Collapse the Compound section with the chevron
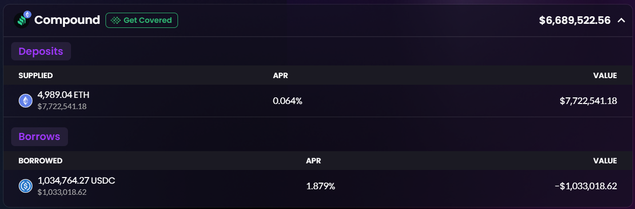Viewport: 635px width, 209px height. pos(621,20)
